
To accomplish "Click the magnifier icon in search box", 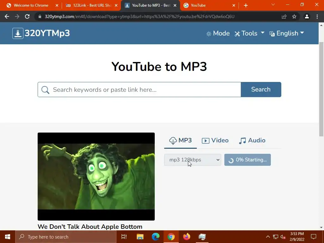I will (45, 90).
